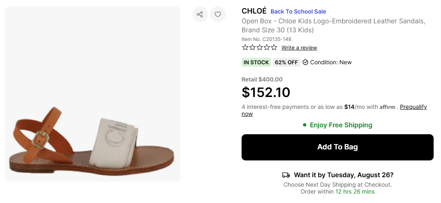Click the green dot beside Free Shipping
This screenshot has width=441, height=203.
pyautogui.click(x=305, y=125)
